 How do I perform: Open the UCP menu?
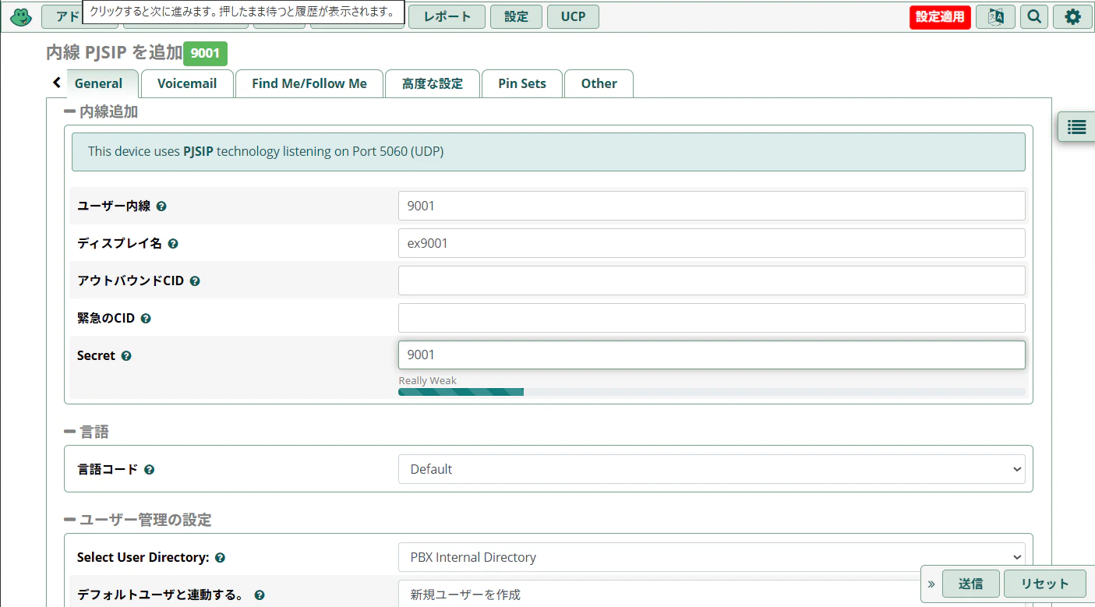tap(573, 16)
